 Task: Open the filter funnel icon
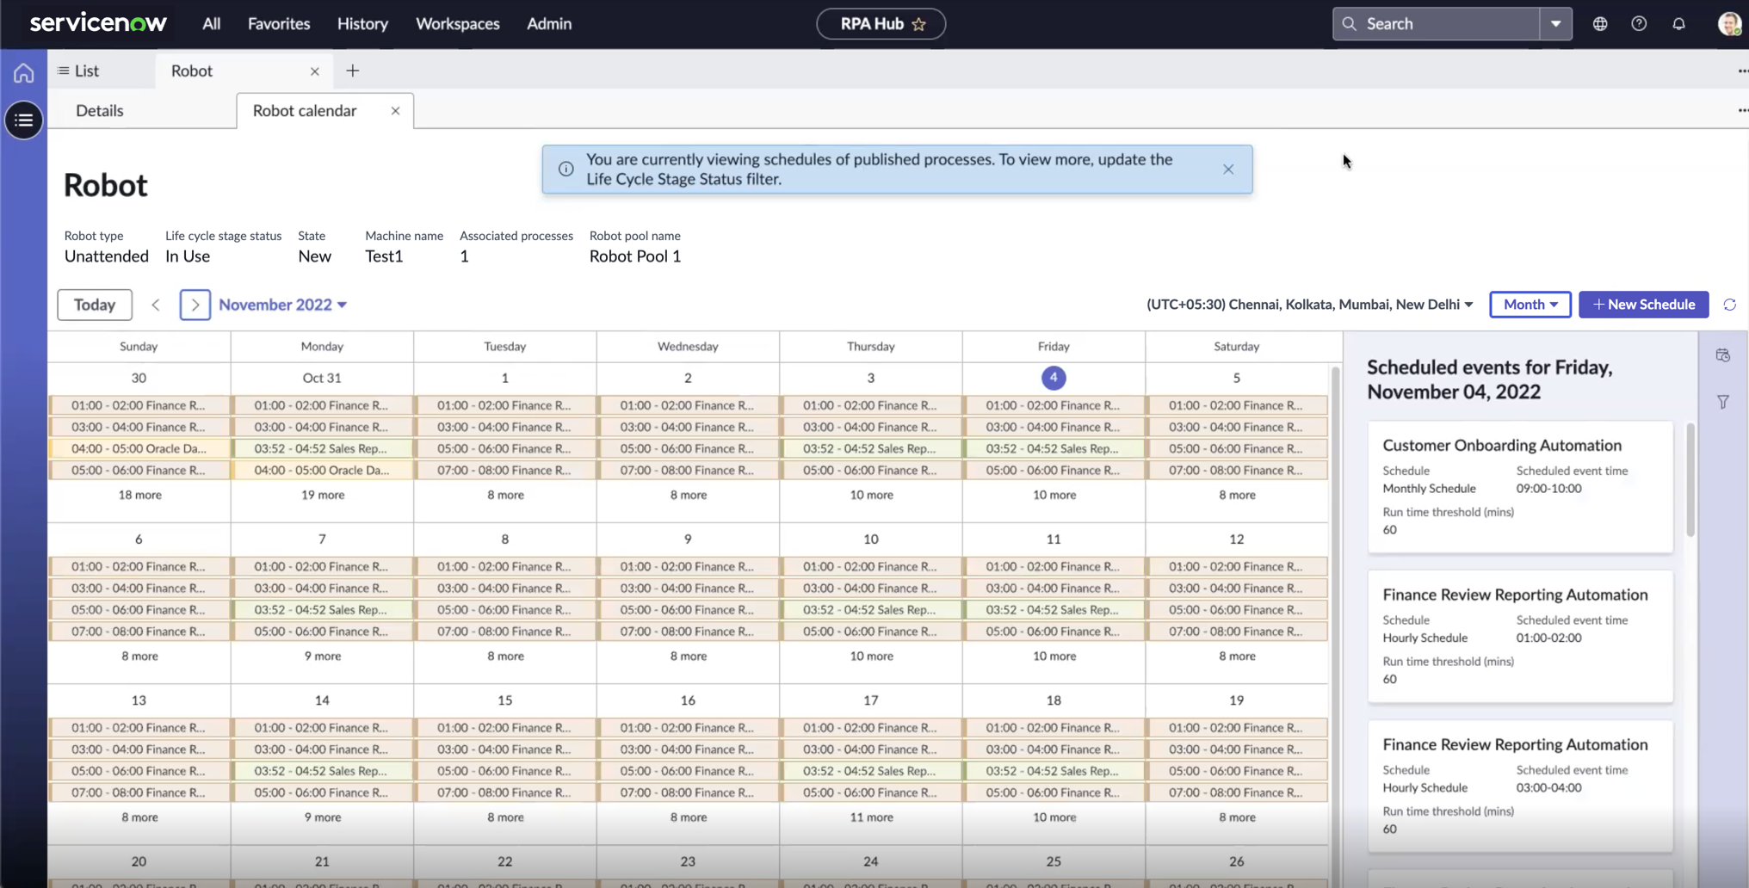click(x=1722, y=402)
